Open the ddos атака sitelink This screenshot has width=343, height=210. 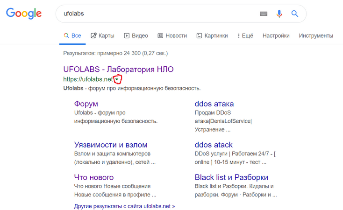(x=214, y=104)
